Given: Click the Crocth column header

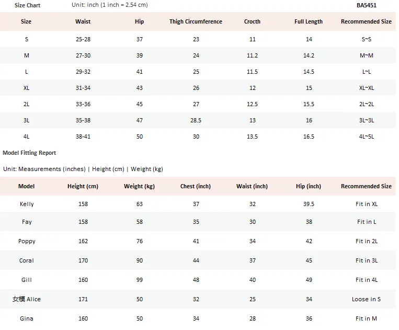Looking at the screenshot, I should coord(252,21).
